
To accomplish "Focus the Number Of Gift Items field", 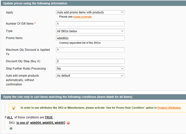I will [90, 24].
